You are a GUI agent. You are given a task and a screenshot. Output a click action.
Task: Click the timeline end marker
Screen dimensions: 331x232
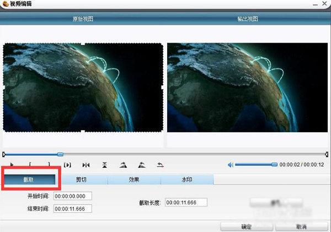[x=327, y=155]
